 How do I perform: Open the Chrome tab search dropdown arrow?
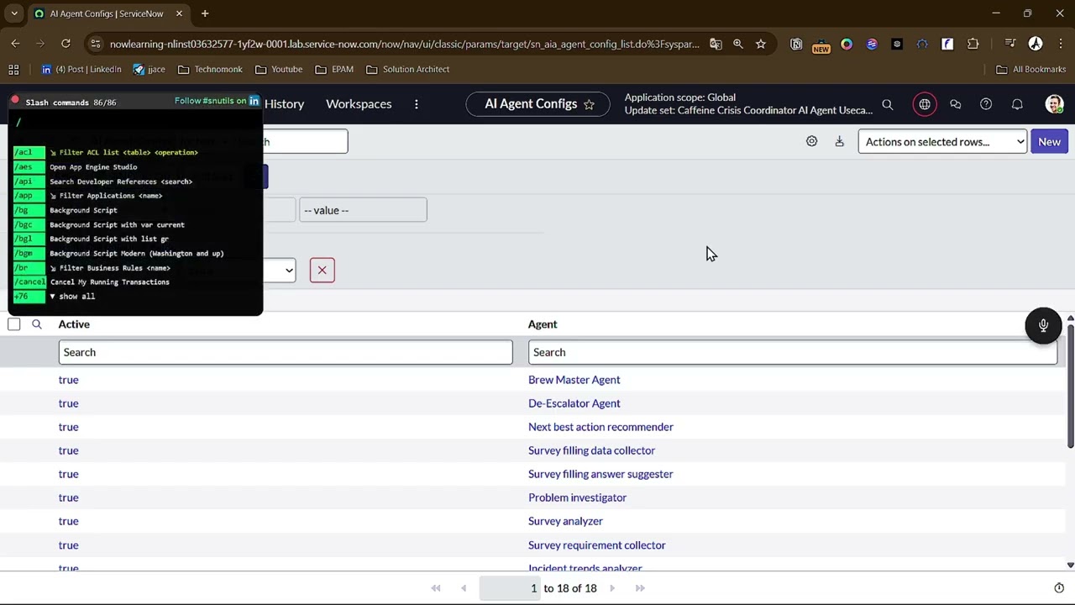[14, 13]
